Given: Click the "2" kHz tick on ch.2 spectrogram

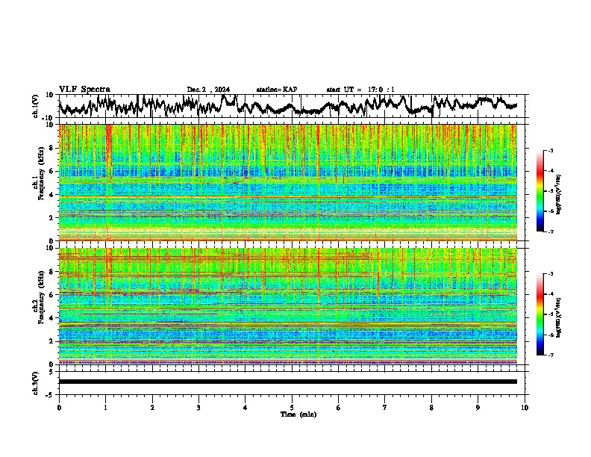Looking at the screenshot, I should (52, 341).
